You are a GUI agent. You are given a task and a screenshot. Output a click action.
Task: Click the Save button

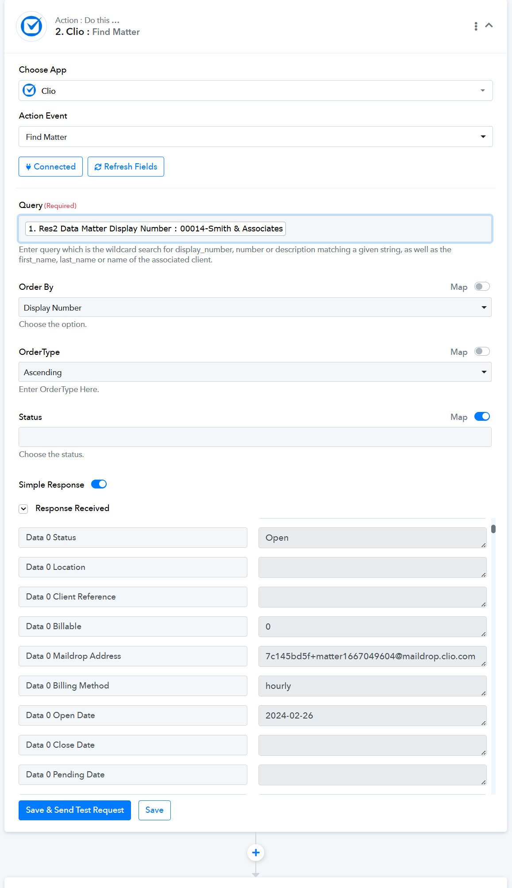click(154, 810)
